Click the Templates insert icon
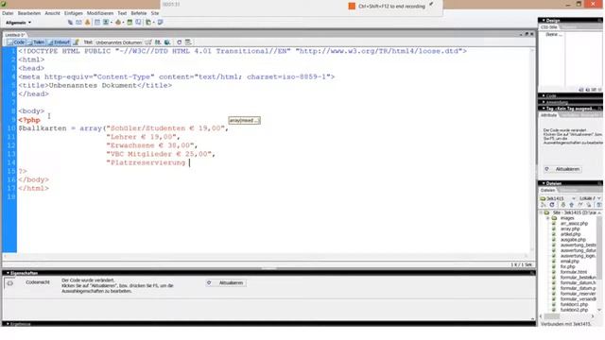 [x=148, y=23]
